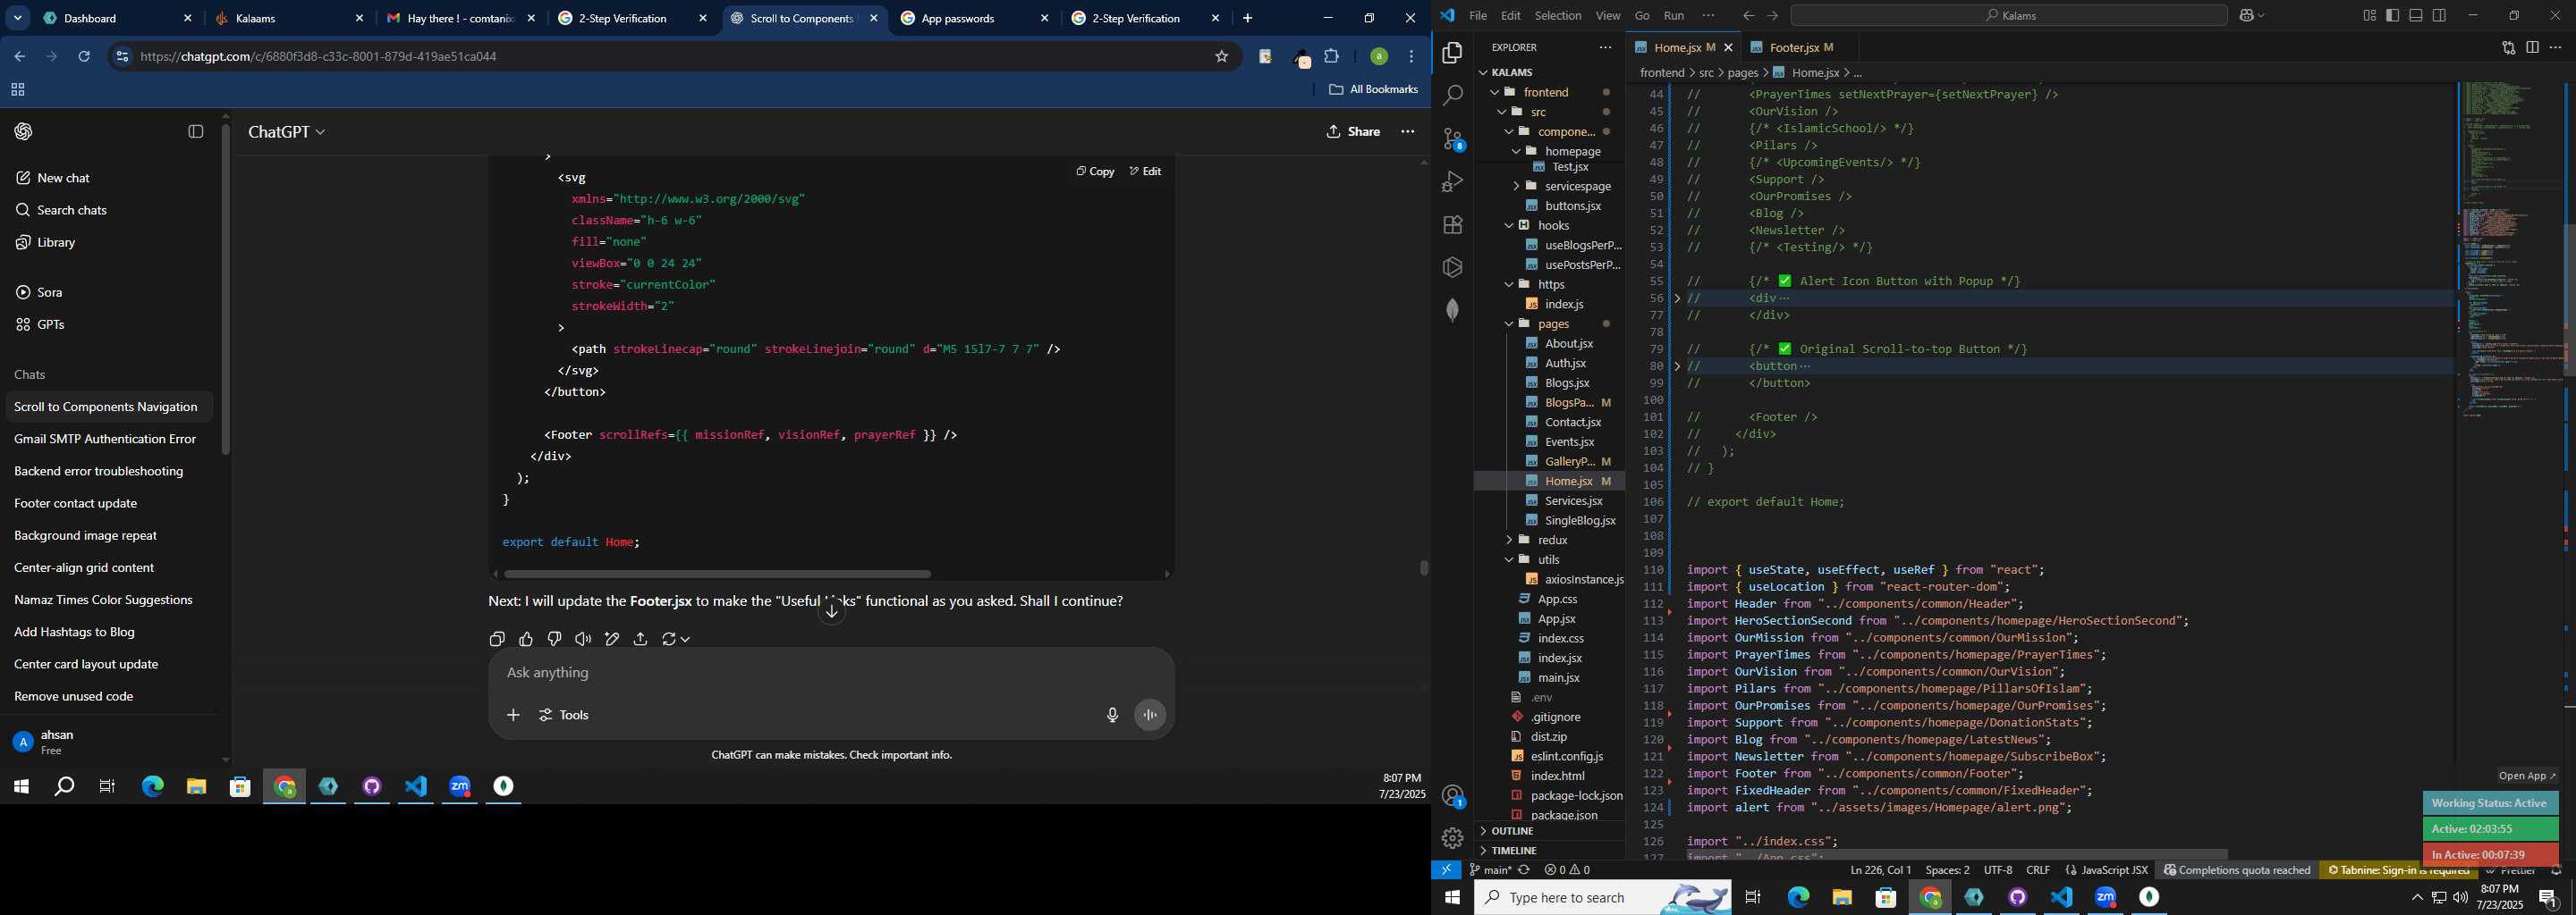
Task: Toggle VS Code bottom panel
Action: [2416, 16]
